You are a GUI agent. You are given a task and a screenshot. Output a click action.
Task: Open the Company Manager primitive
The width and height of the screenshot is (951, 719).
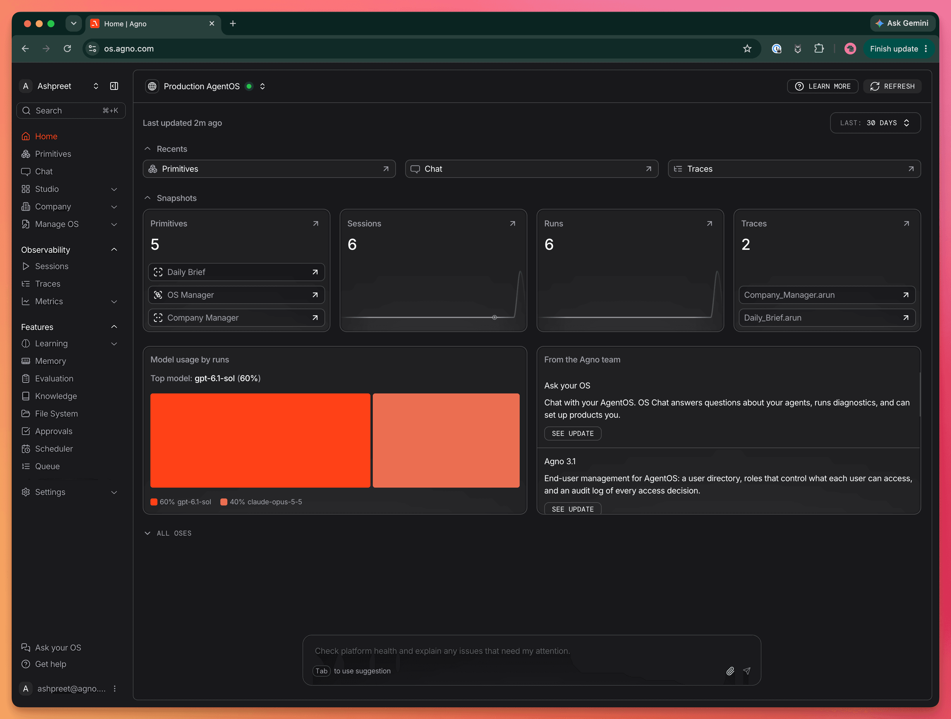236,318
